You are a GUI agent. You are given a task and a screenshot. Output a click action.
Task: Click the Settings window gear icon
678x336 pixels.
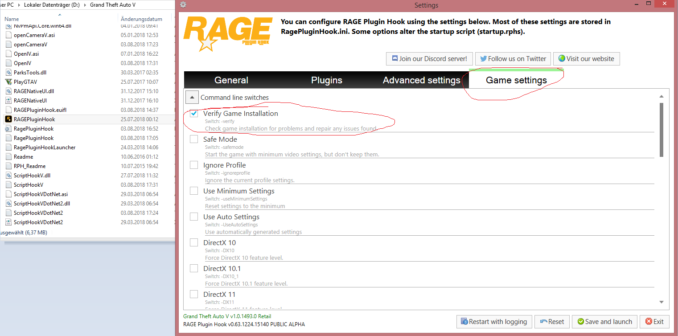click(x=183, y=5)
